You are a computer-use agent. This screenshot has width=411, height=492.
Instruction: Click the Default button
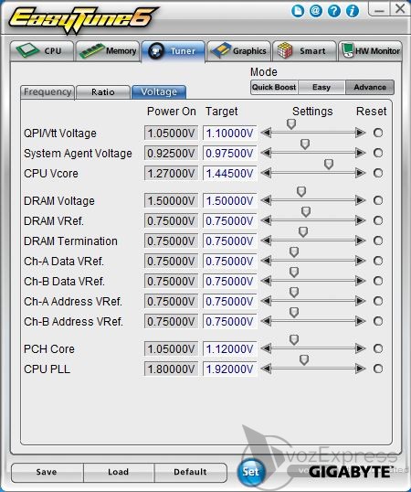(190, 472)
